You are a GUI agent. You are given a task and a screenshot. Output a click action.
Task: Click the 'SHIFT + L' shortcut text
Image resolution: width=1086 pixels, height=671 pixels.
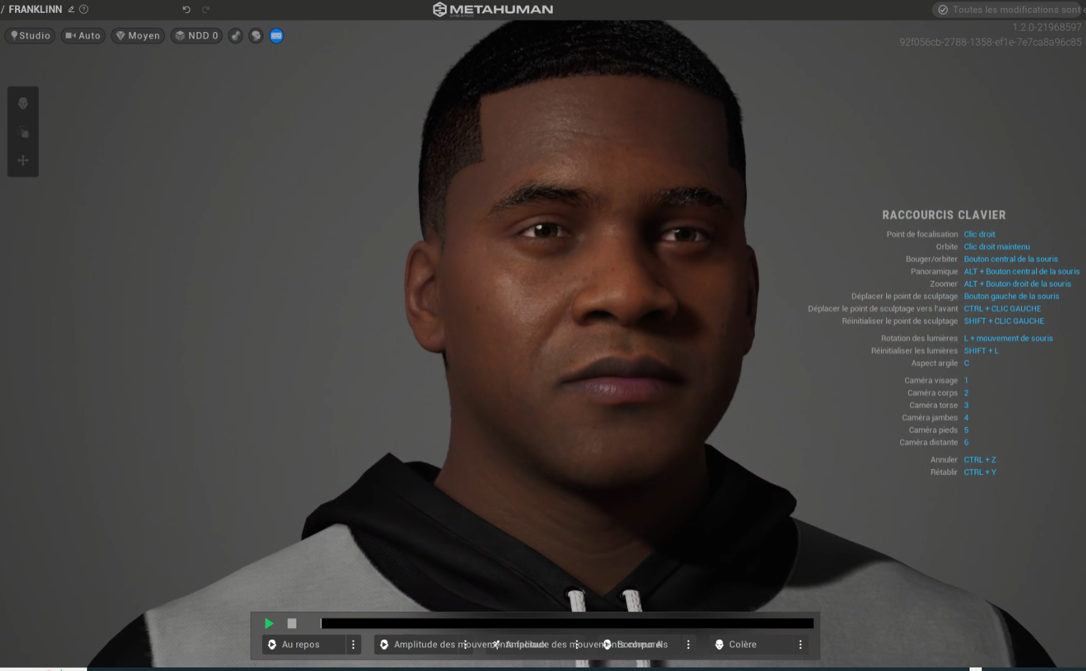981,351
